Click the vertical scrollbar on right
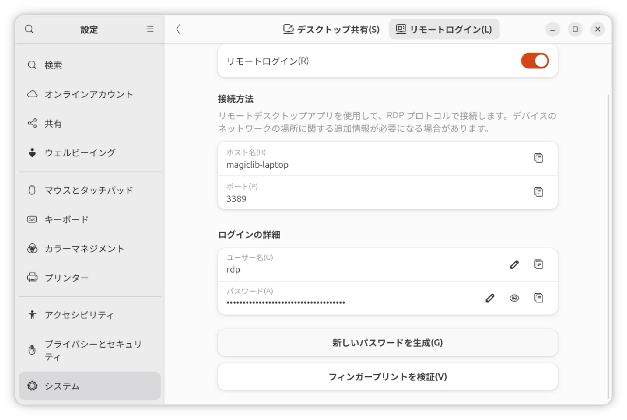Screen dimensions: 627x420 608,247
